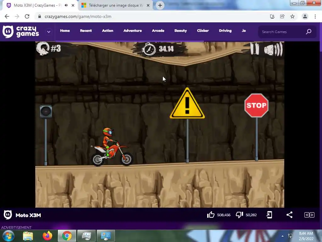
Task: Expand the dropdown chevron beside the CrazyGames logo
Action: (49, 32)
